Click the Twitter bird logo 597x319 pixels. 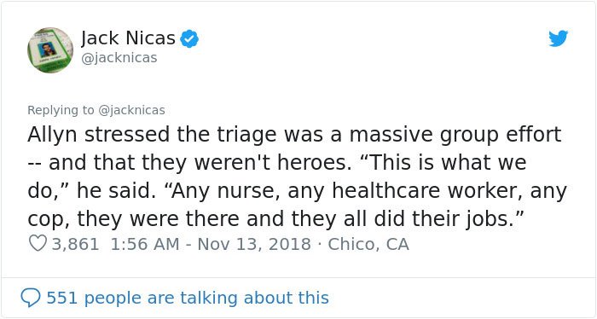point(558,38)
